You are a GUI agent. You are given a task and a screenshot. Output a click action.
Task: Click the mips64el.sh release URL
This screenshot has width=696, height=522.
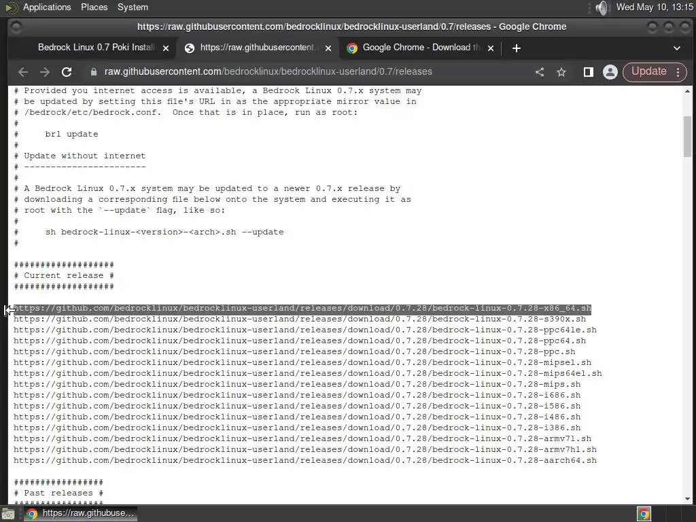pyautogui.click(x=308, y=373)
